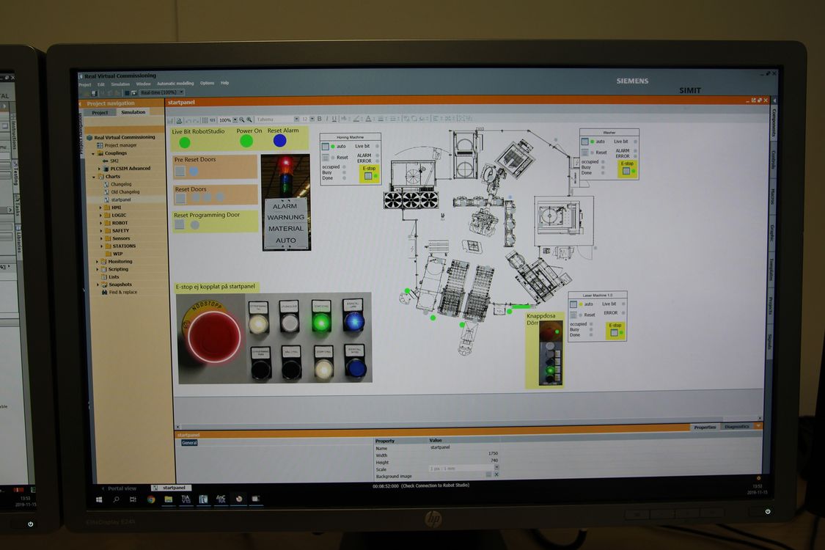The width and height of the screenshot is (825, 550).
Task: Toggle Laser Machine 1.0 E-stop switch
Action: tap(614, 333)
